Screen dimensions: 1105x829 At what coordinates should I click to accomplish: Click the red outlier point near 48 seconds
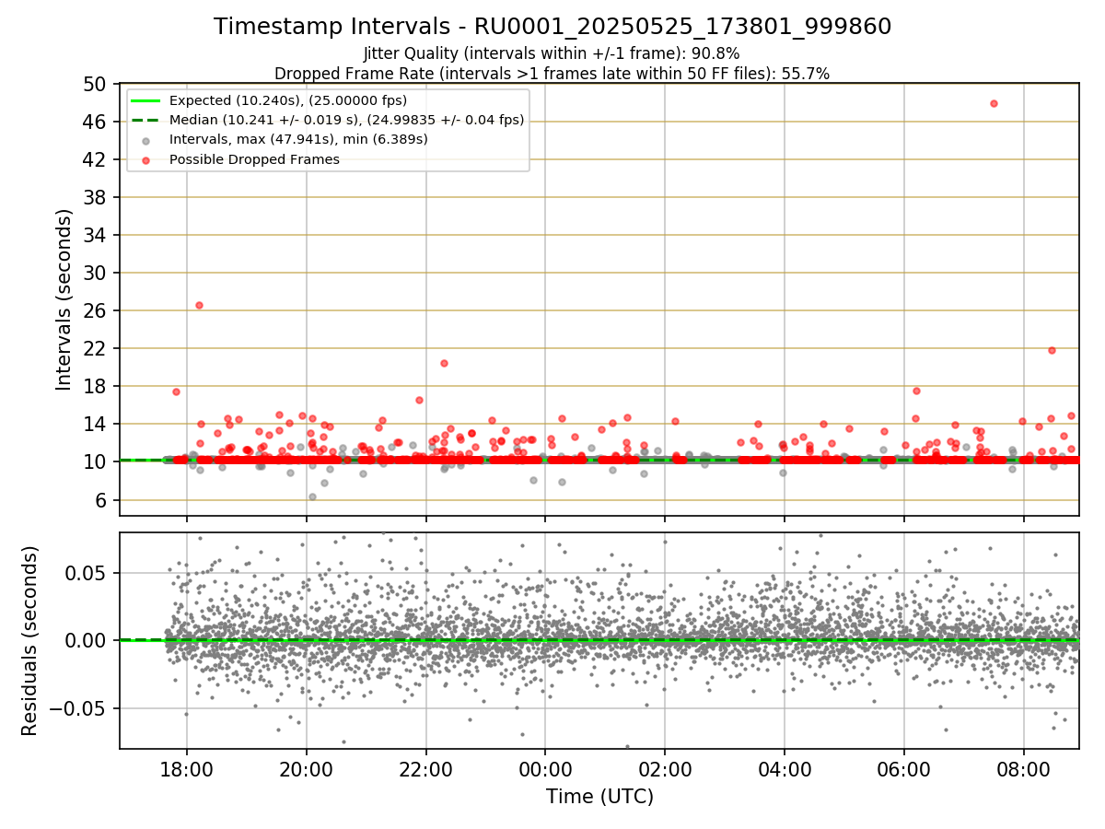(x=994, y=103)
